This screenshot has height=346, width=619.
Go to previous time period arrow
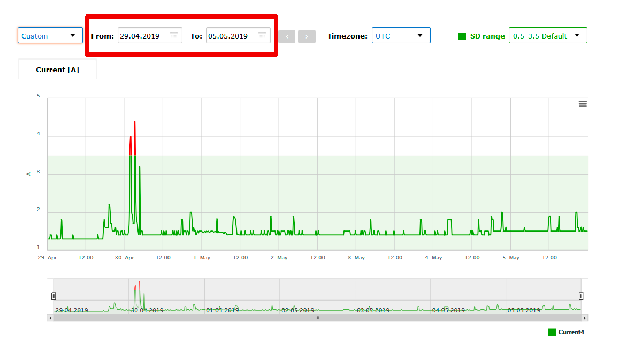click(287, 37)
